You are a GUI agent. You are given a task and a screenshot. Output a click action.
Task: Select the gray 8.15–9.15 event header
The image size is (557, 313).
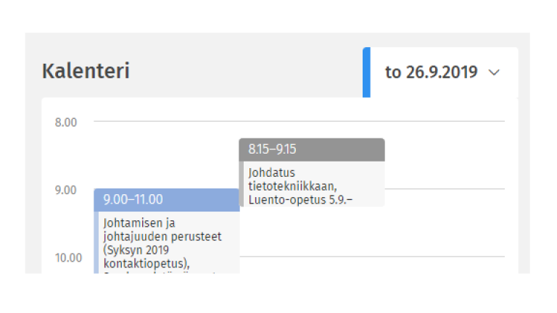311,149
